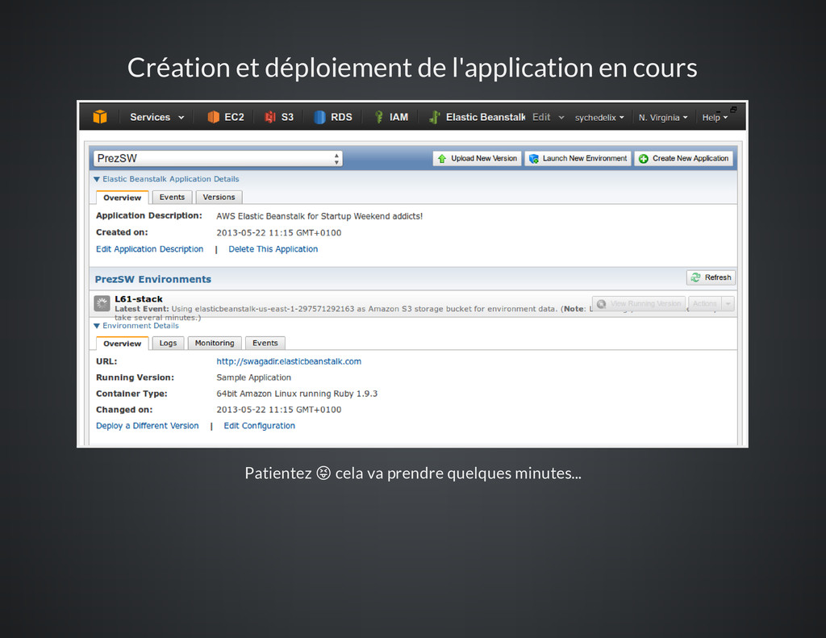Switch to the Versions tab
This screenshot has width=826, height=638.
pos(219,198)
